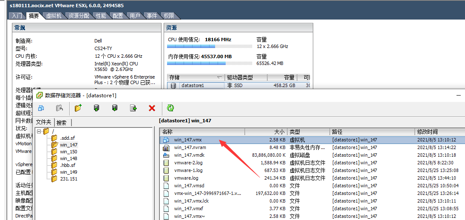This screenshot has height=220, width=465.
Task: Click the X5650 @ 2.67GHz processor text
Action: 113,69
